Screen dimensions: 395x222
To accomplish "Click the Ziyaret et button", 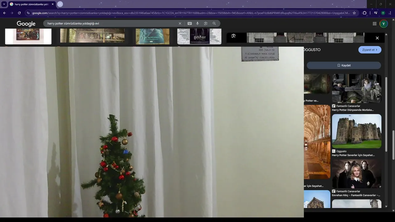I will pos(370,50).
